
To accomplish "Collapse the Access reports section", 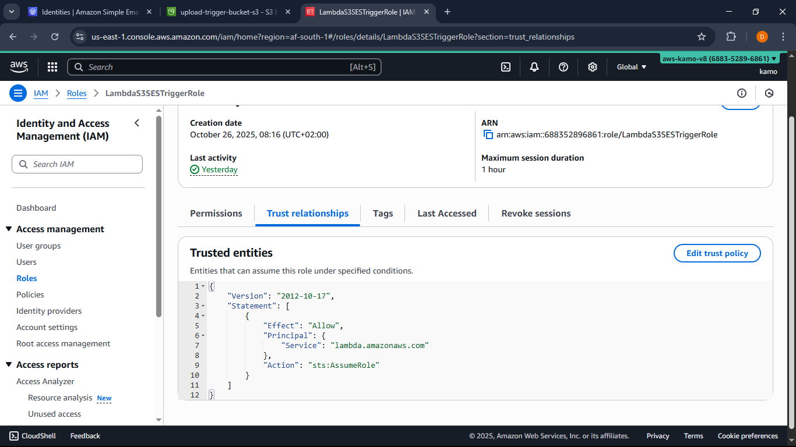I will 9,365.
